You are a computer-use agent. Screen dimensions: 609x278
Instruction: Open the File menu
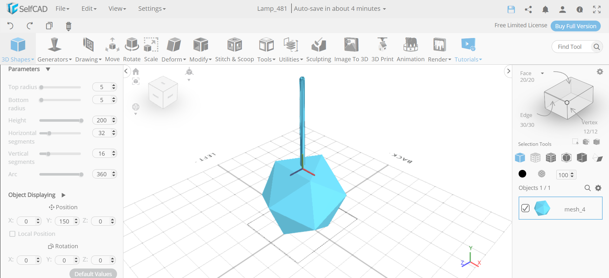tap(62, 9)
